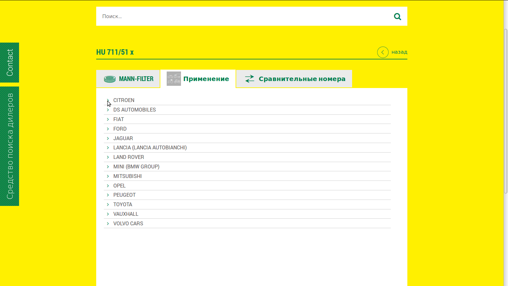Expand the PEUGEOT chevron
Image resolution: width=508 pixels, height=286 pixels.
point(108,195)
